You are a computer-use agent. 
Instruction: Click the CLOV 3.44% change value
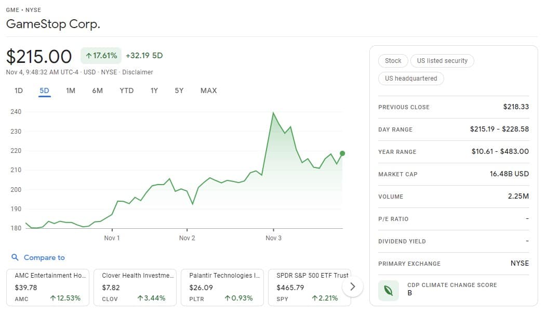[151, 298]
